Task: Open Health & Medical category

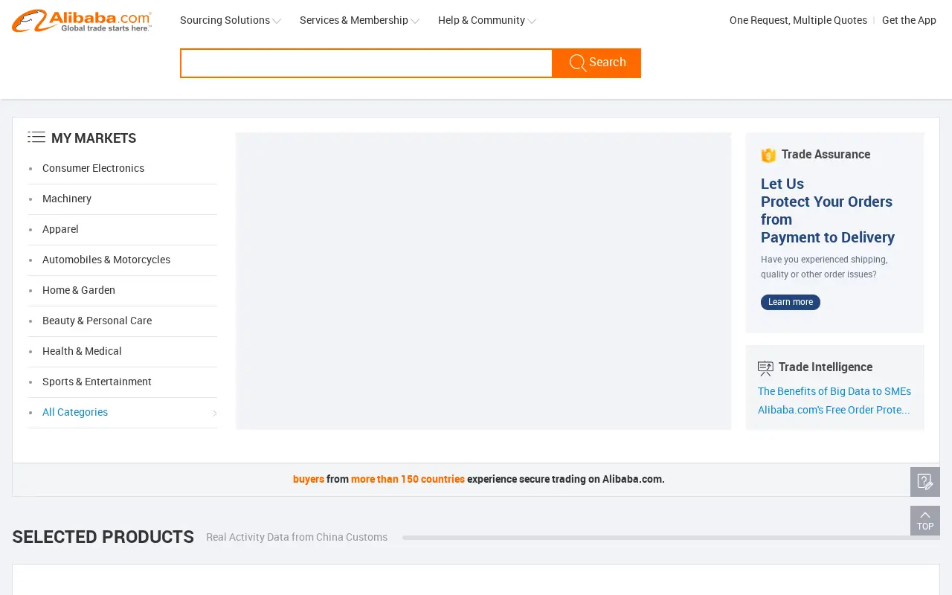Action: coord(82,351)
